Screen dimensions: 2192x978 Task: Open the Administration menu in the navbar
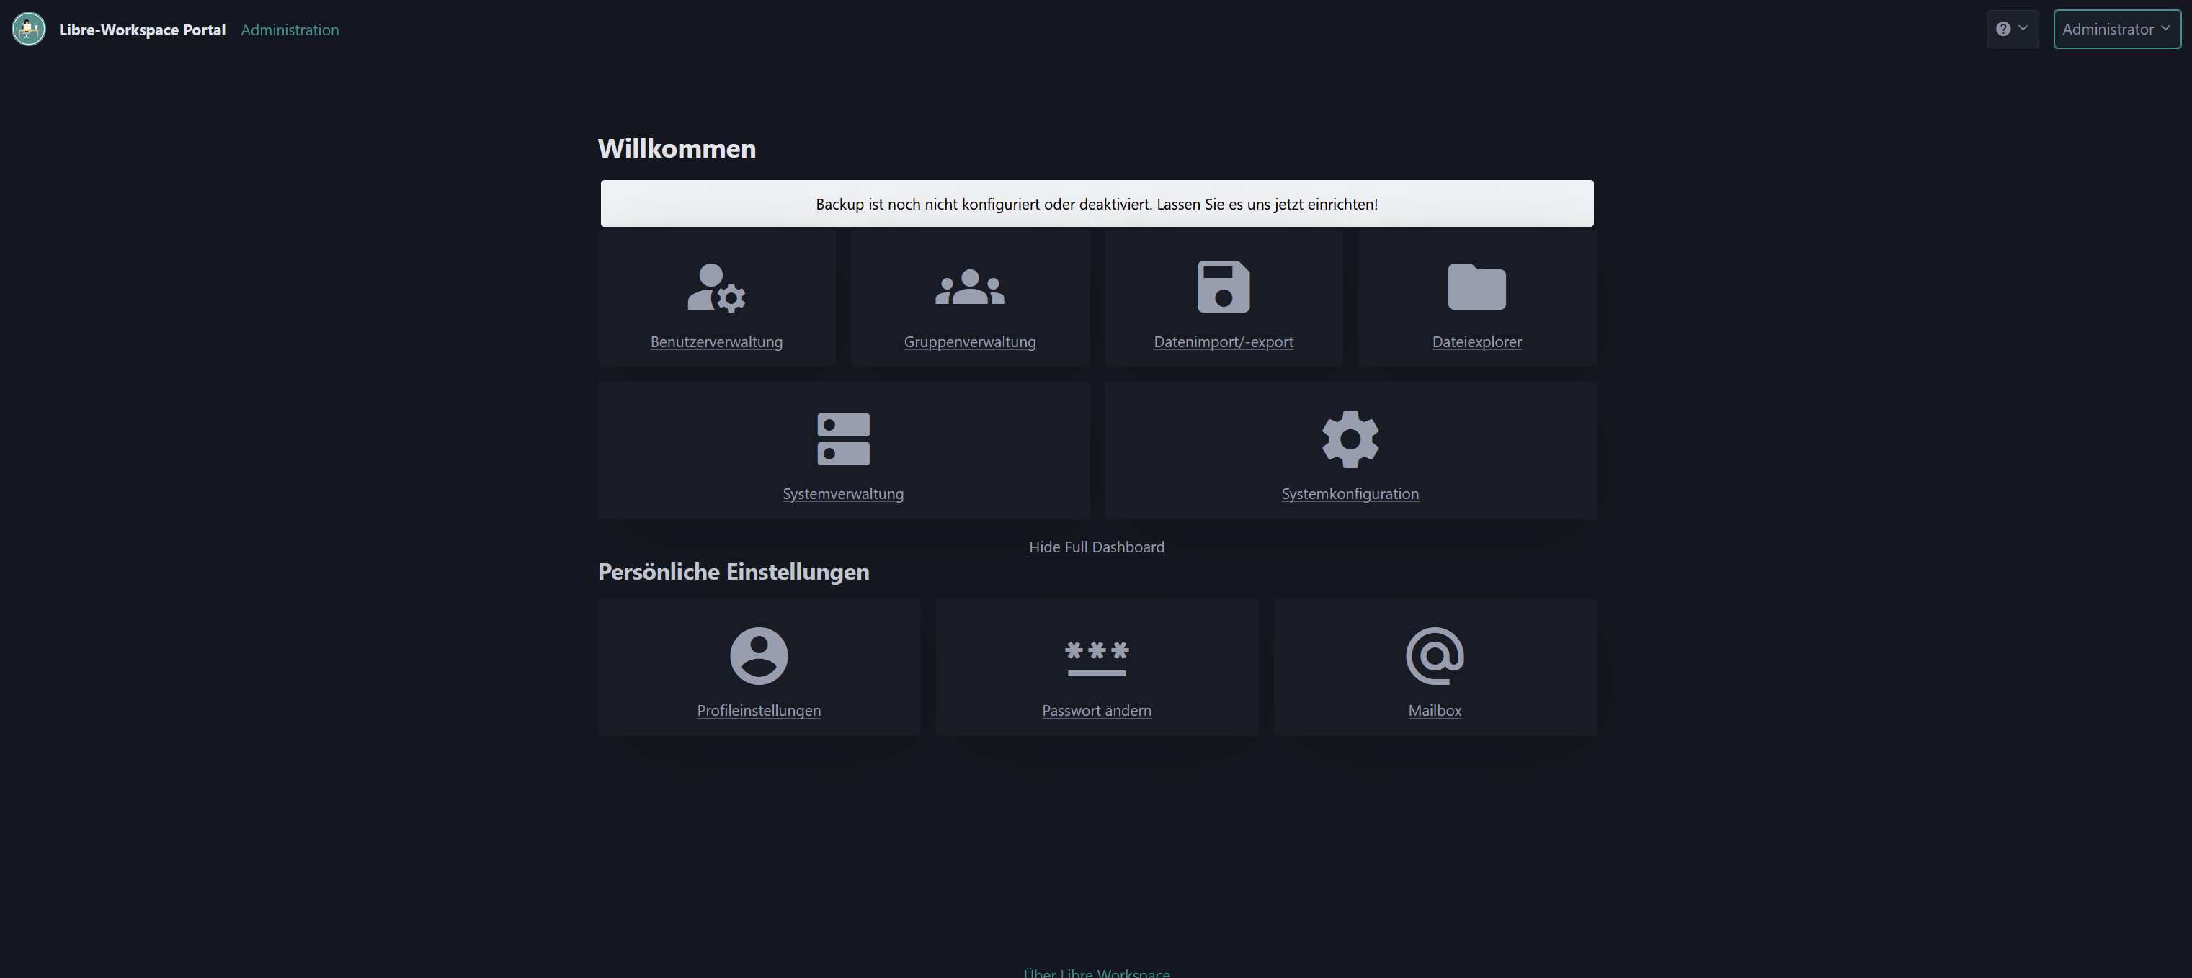coord(290,30)
